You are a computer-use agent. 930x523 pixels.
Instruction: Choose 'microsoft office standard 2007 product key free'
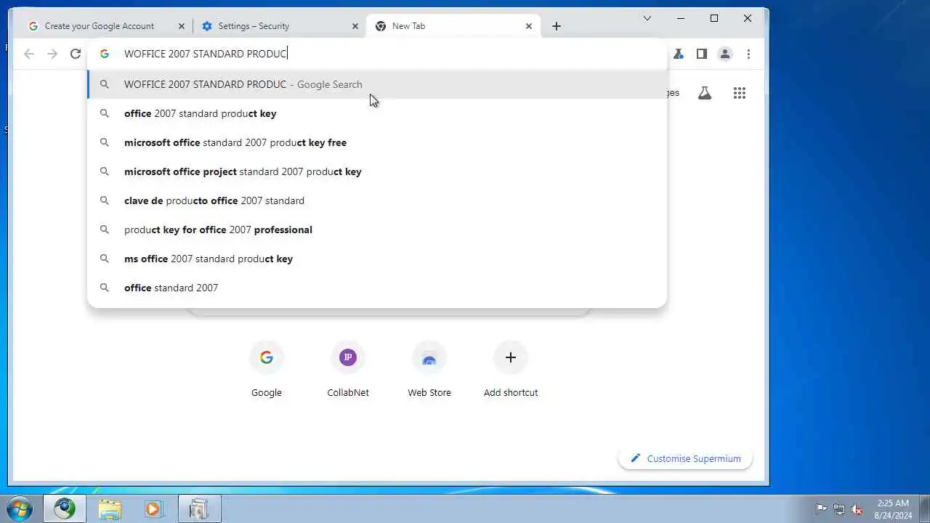pos(377,142)
